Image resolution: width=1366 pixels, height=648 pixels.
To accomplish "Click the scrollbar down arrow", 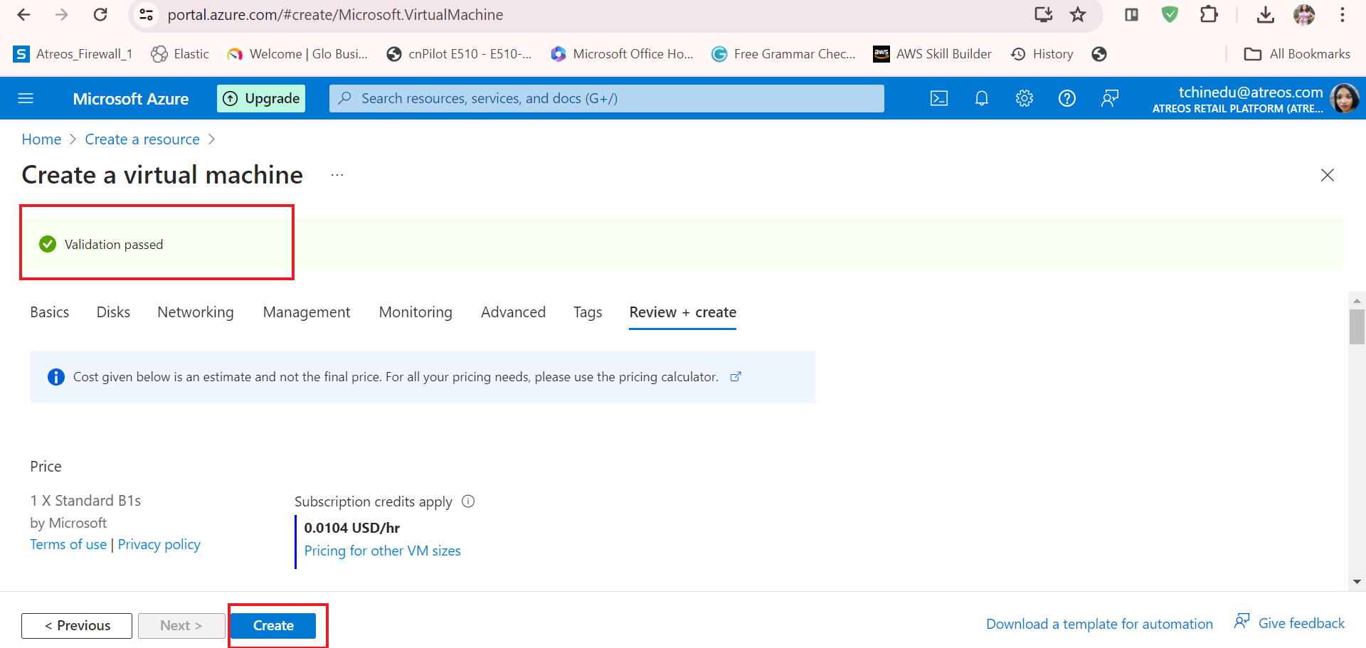I will (x=1357, y=582).
